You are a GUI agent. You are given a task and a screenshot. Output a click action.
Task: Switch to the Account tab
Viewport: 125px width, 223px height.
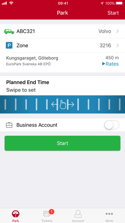click(78, 215)
